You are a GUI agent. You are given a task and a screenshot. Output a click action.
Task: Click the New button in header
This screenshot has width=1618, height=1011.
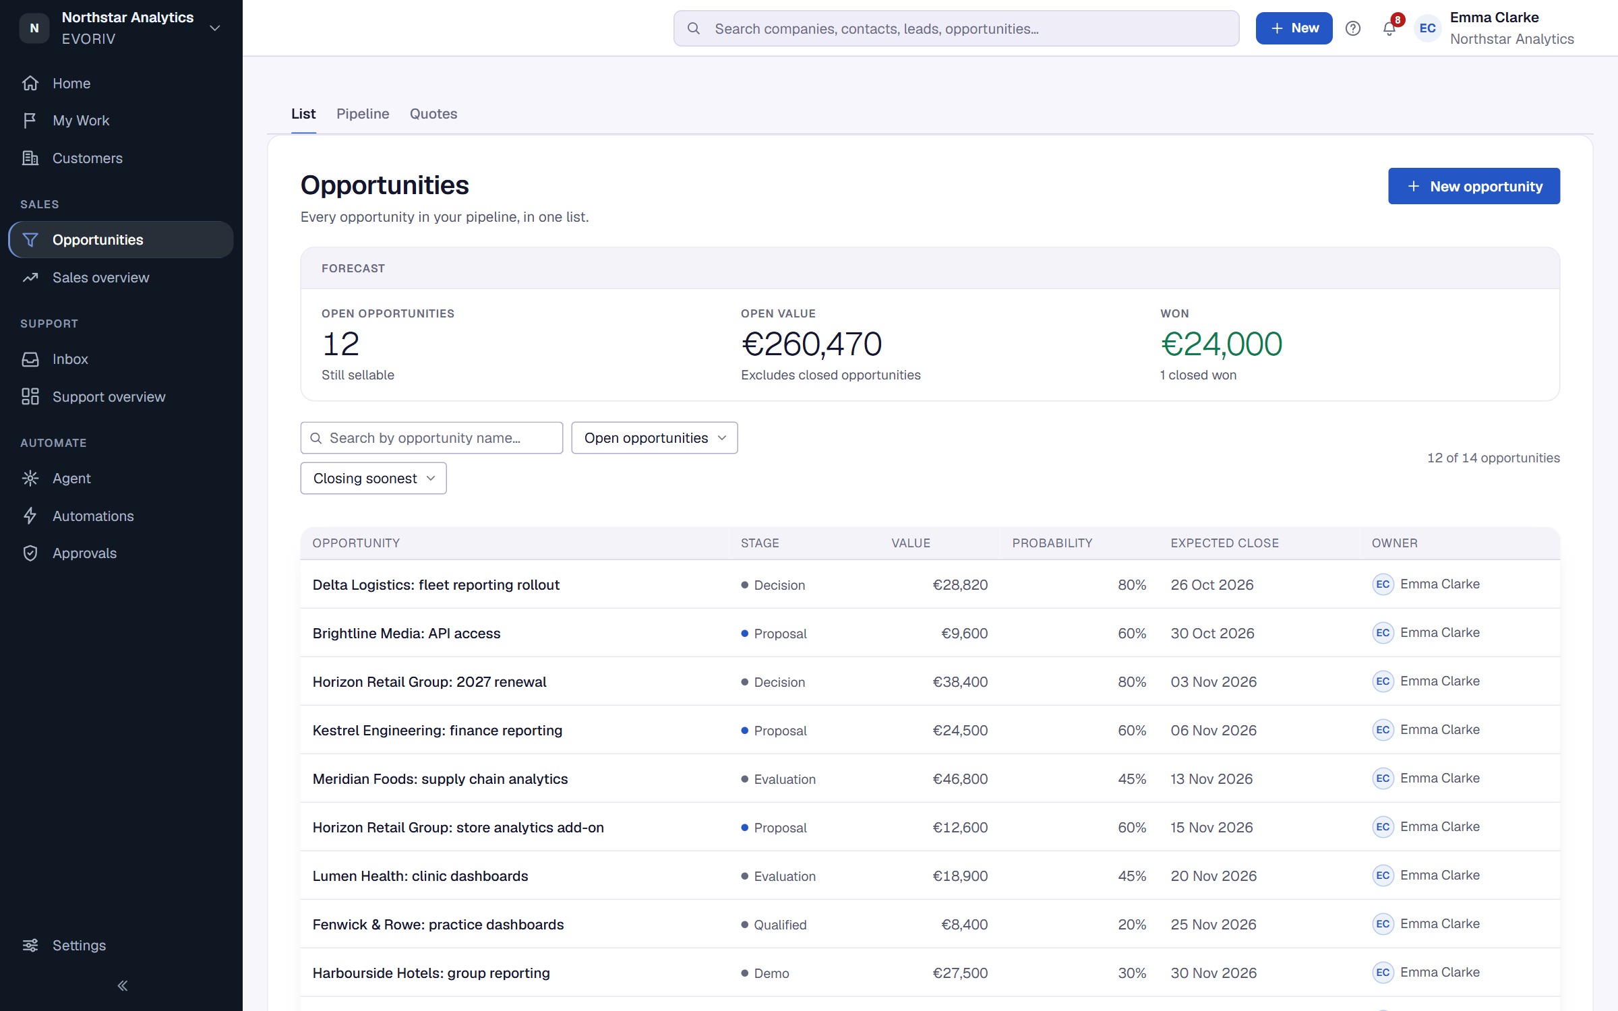tap(1294, 28)
